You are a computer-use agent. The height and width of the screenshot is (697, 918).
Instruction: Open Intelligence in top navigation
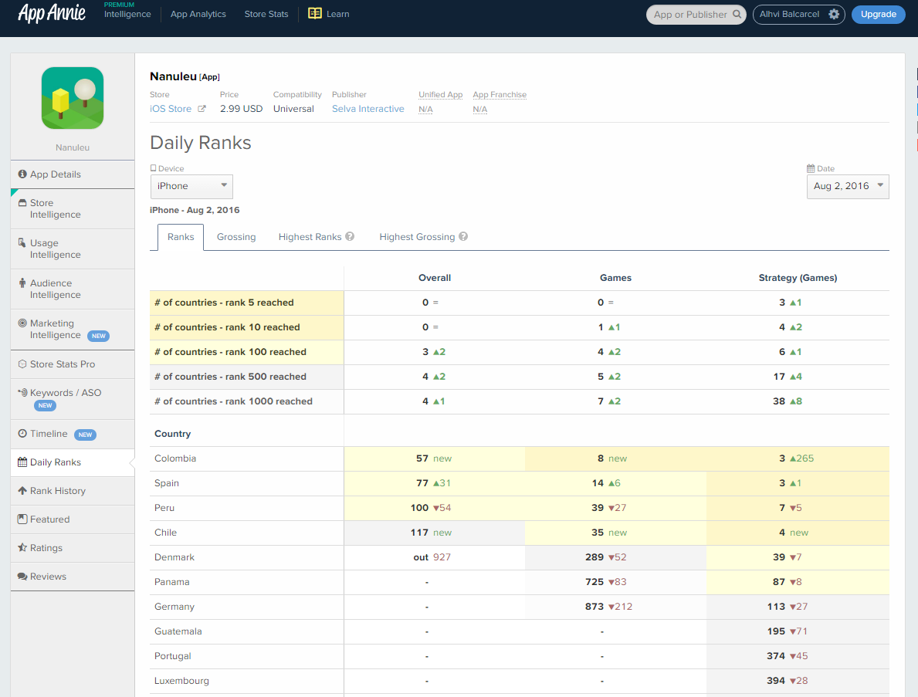[x=127, y=14]
